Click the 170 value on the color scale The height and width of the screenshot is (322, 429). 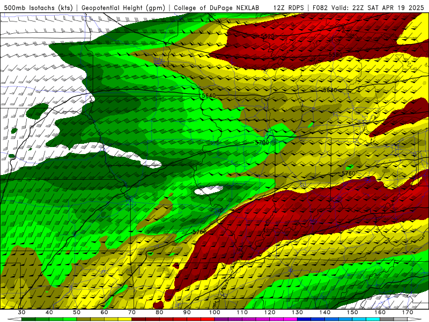pyautogui.click(x=408, y=312)
